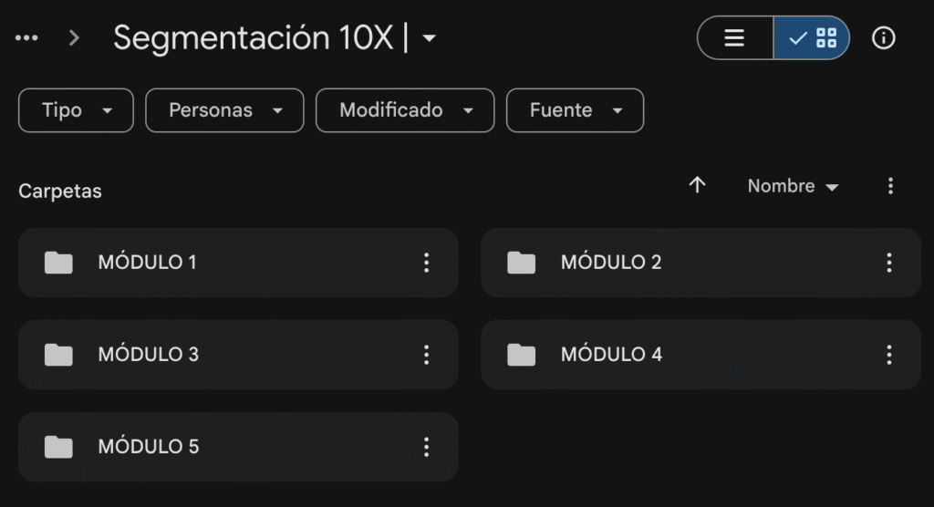This screenshot has height=507, width=934.
Task: Switch to list layout view
Action: click(735, 38)
